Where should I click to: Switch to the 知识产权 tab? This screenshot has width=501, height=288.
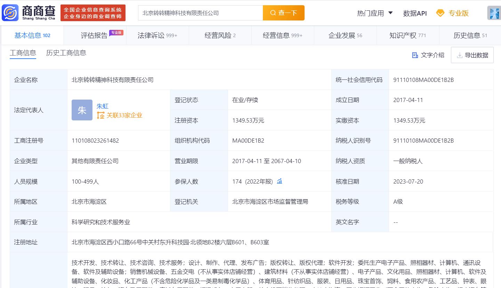(408, 35)
